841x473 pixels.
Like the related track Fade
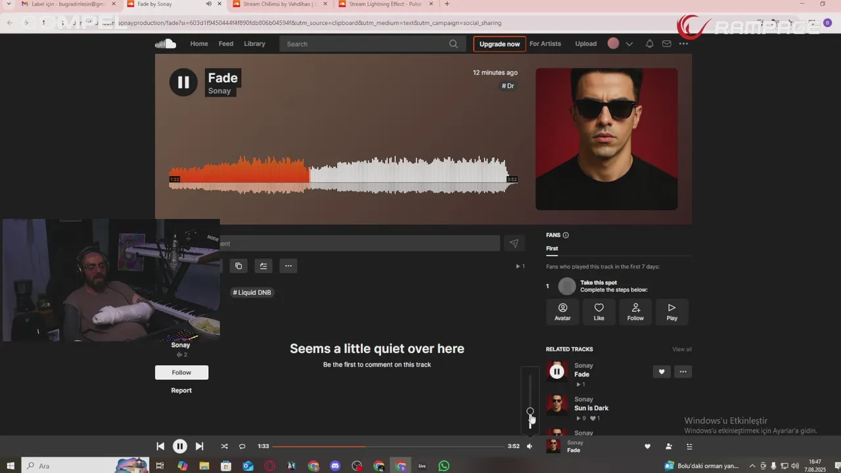click(x=662, y=372)
